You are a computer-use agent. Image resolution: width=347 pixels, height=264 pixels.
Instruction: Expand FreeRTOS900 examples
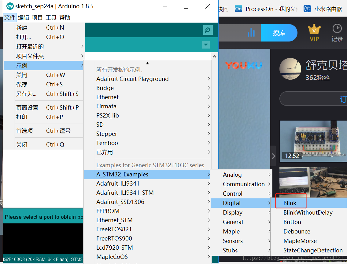coord(148,239)
